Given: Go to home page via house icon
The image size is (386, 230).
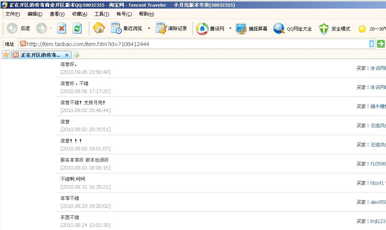Looking at the screenshot, I should pyautogui.click(x=99, y=29).
